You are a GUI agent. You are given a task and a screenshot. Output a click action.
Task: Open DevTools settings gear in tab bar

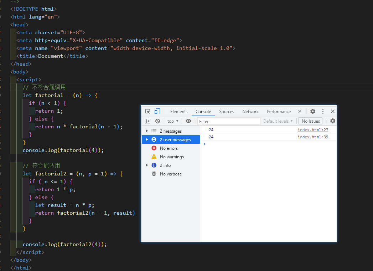click(x=313, y=111)
